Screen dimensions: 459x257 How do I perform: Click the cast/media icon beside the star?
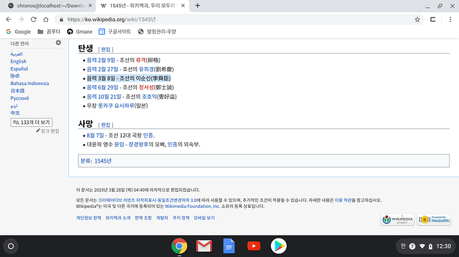[433, 19]
